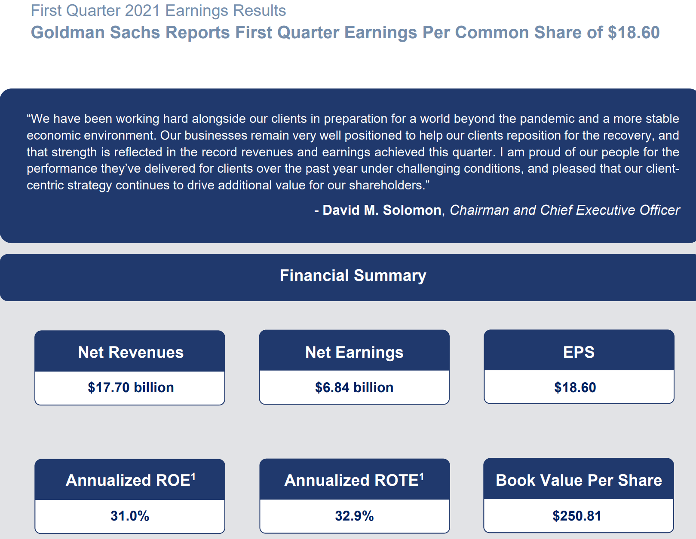
Task: Select the Book Value Per Share header
Action: pyautogui.click(x=579, y=480)
